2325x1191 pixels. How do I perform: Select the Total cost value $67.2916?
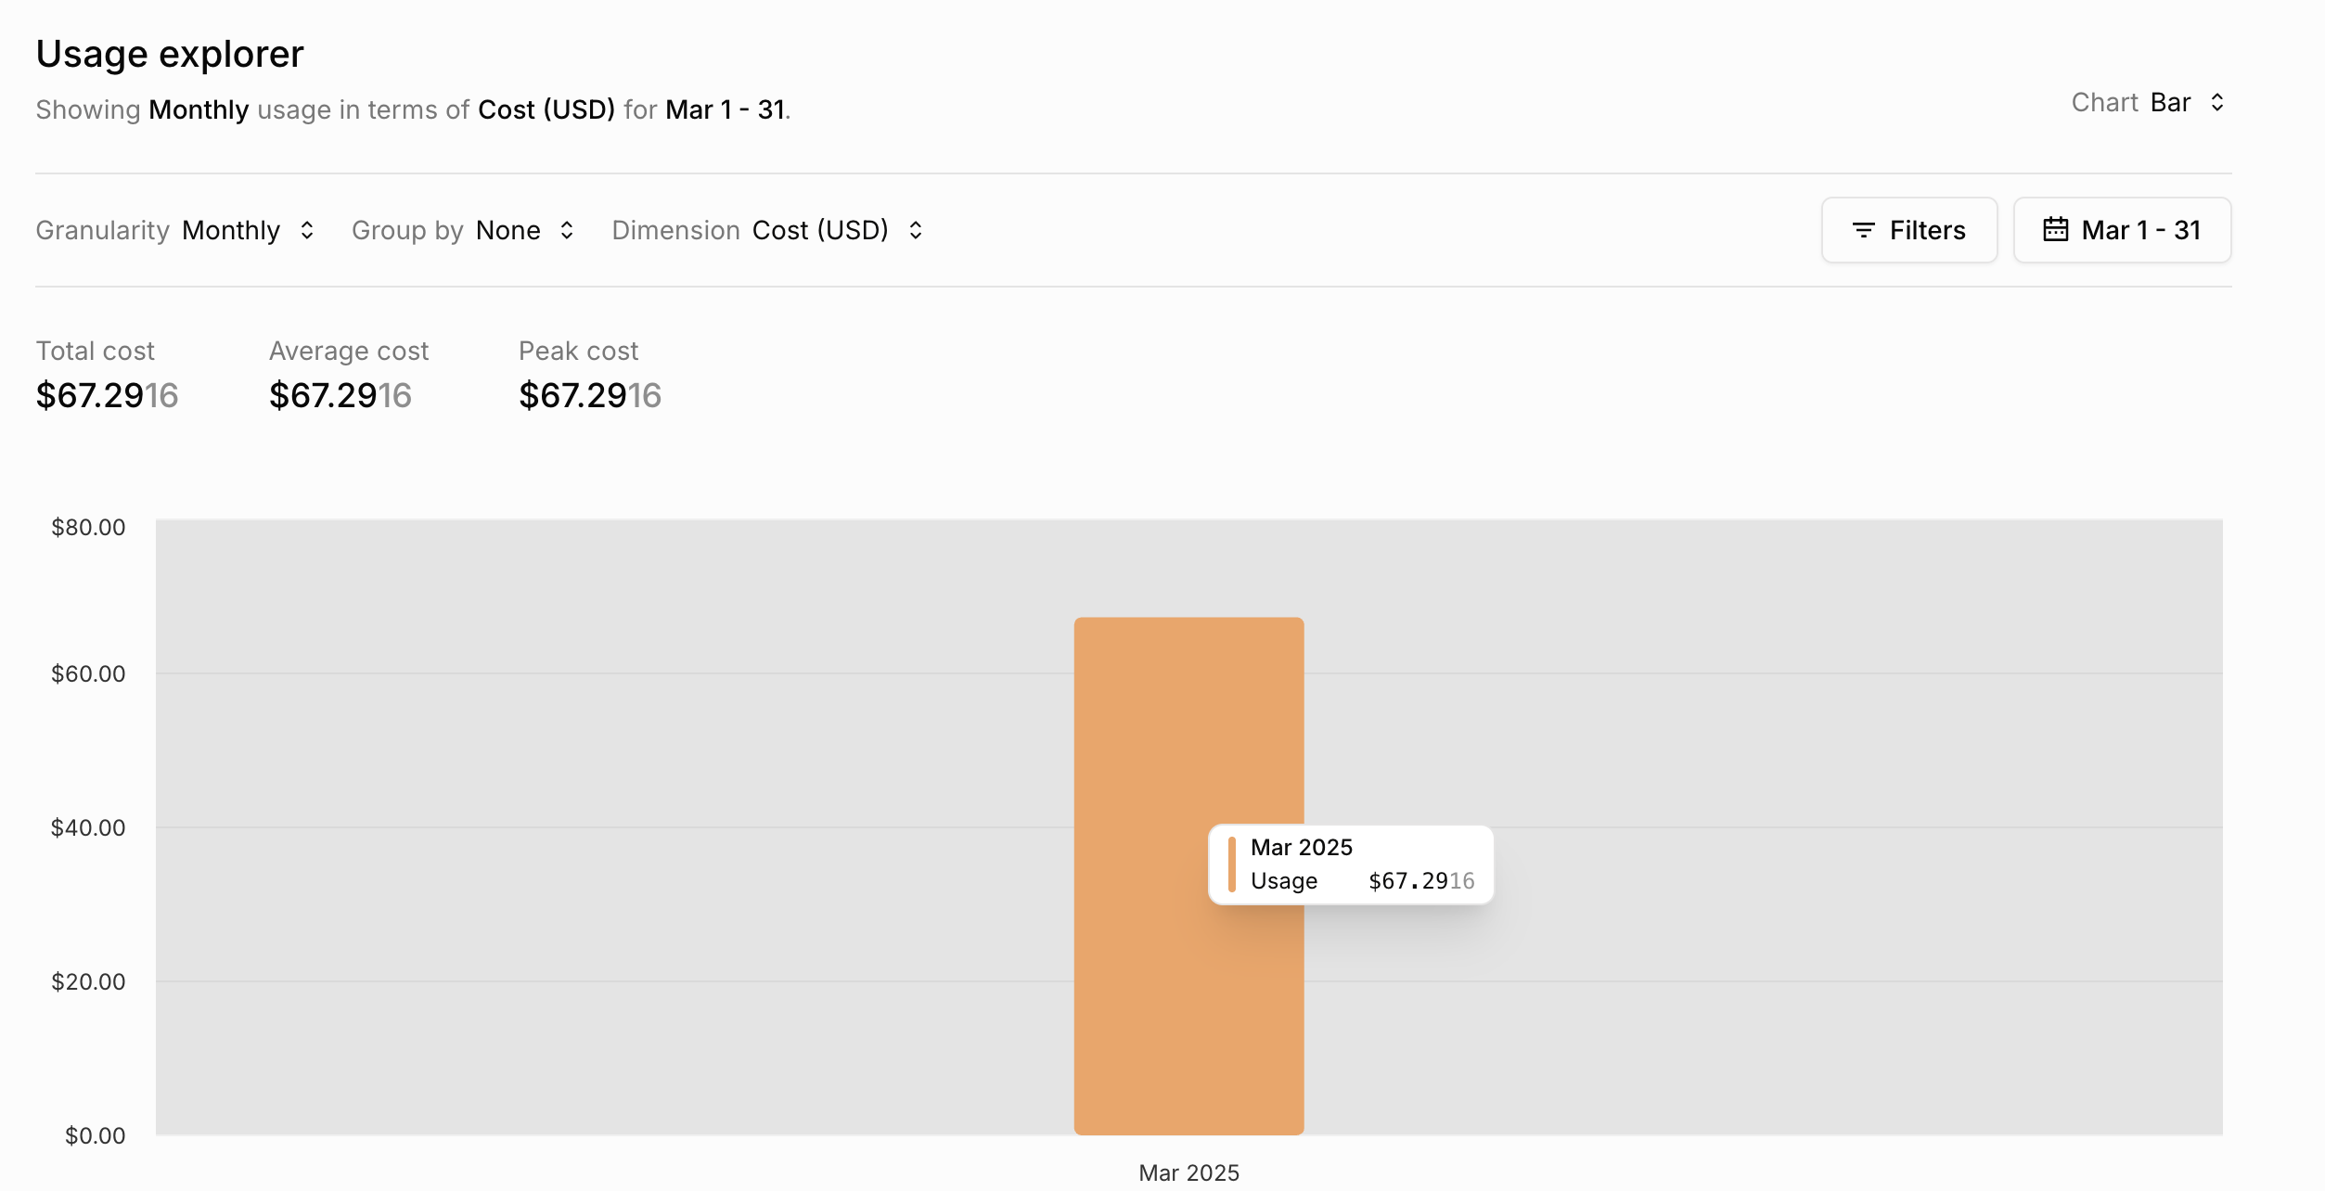107,396
